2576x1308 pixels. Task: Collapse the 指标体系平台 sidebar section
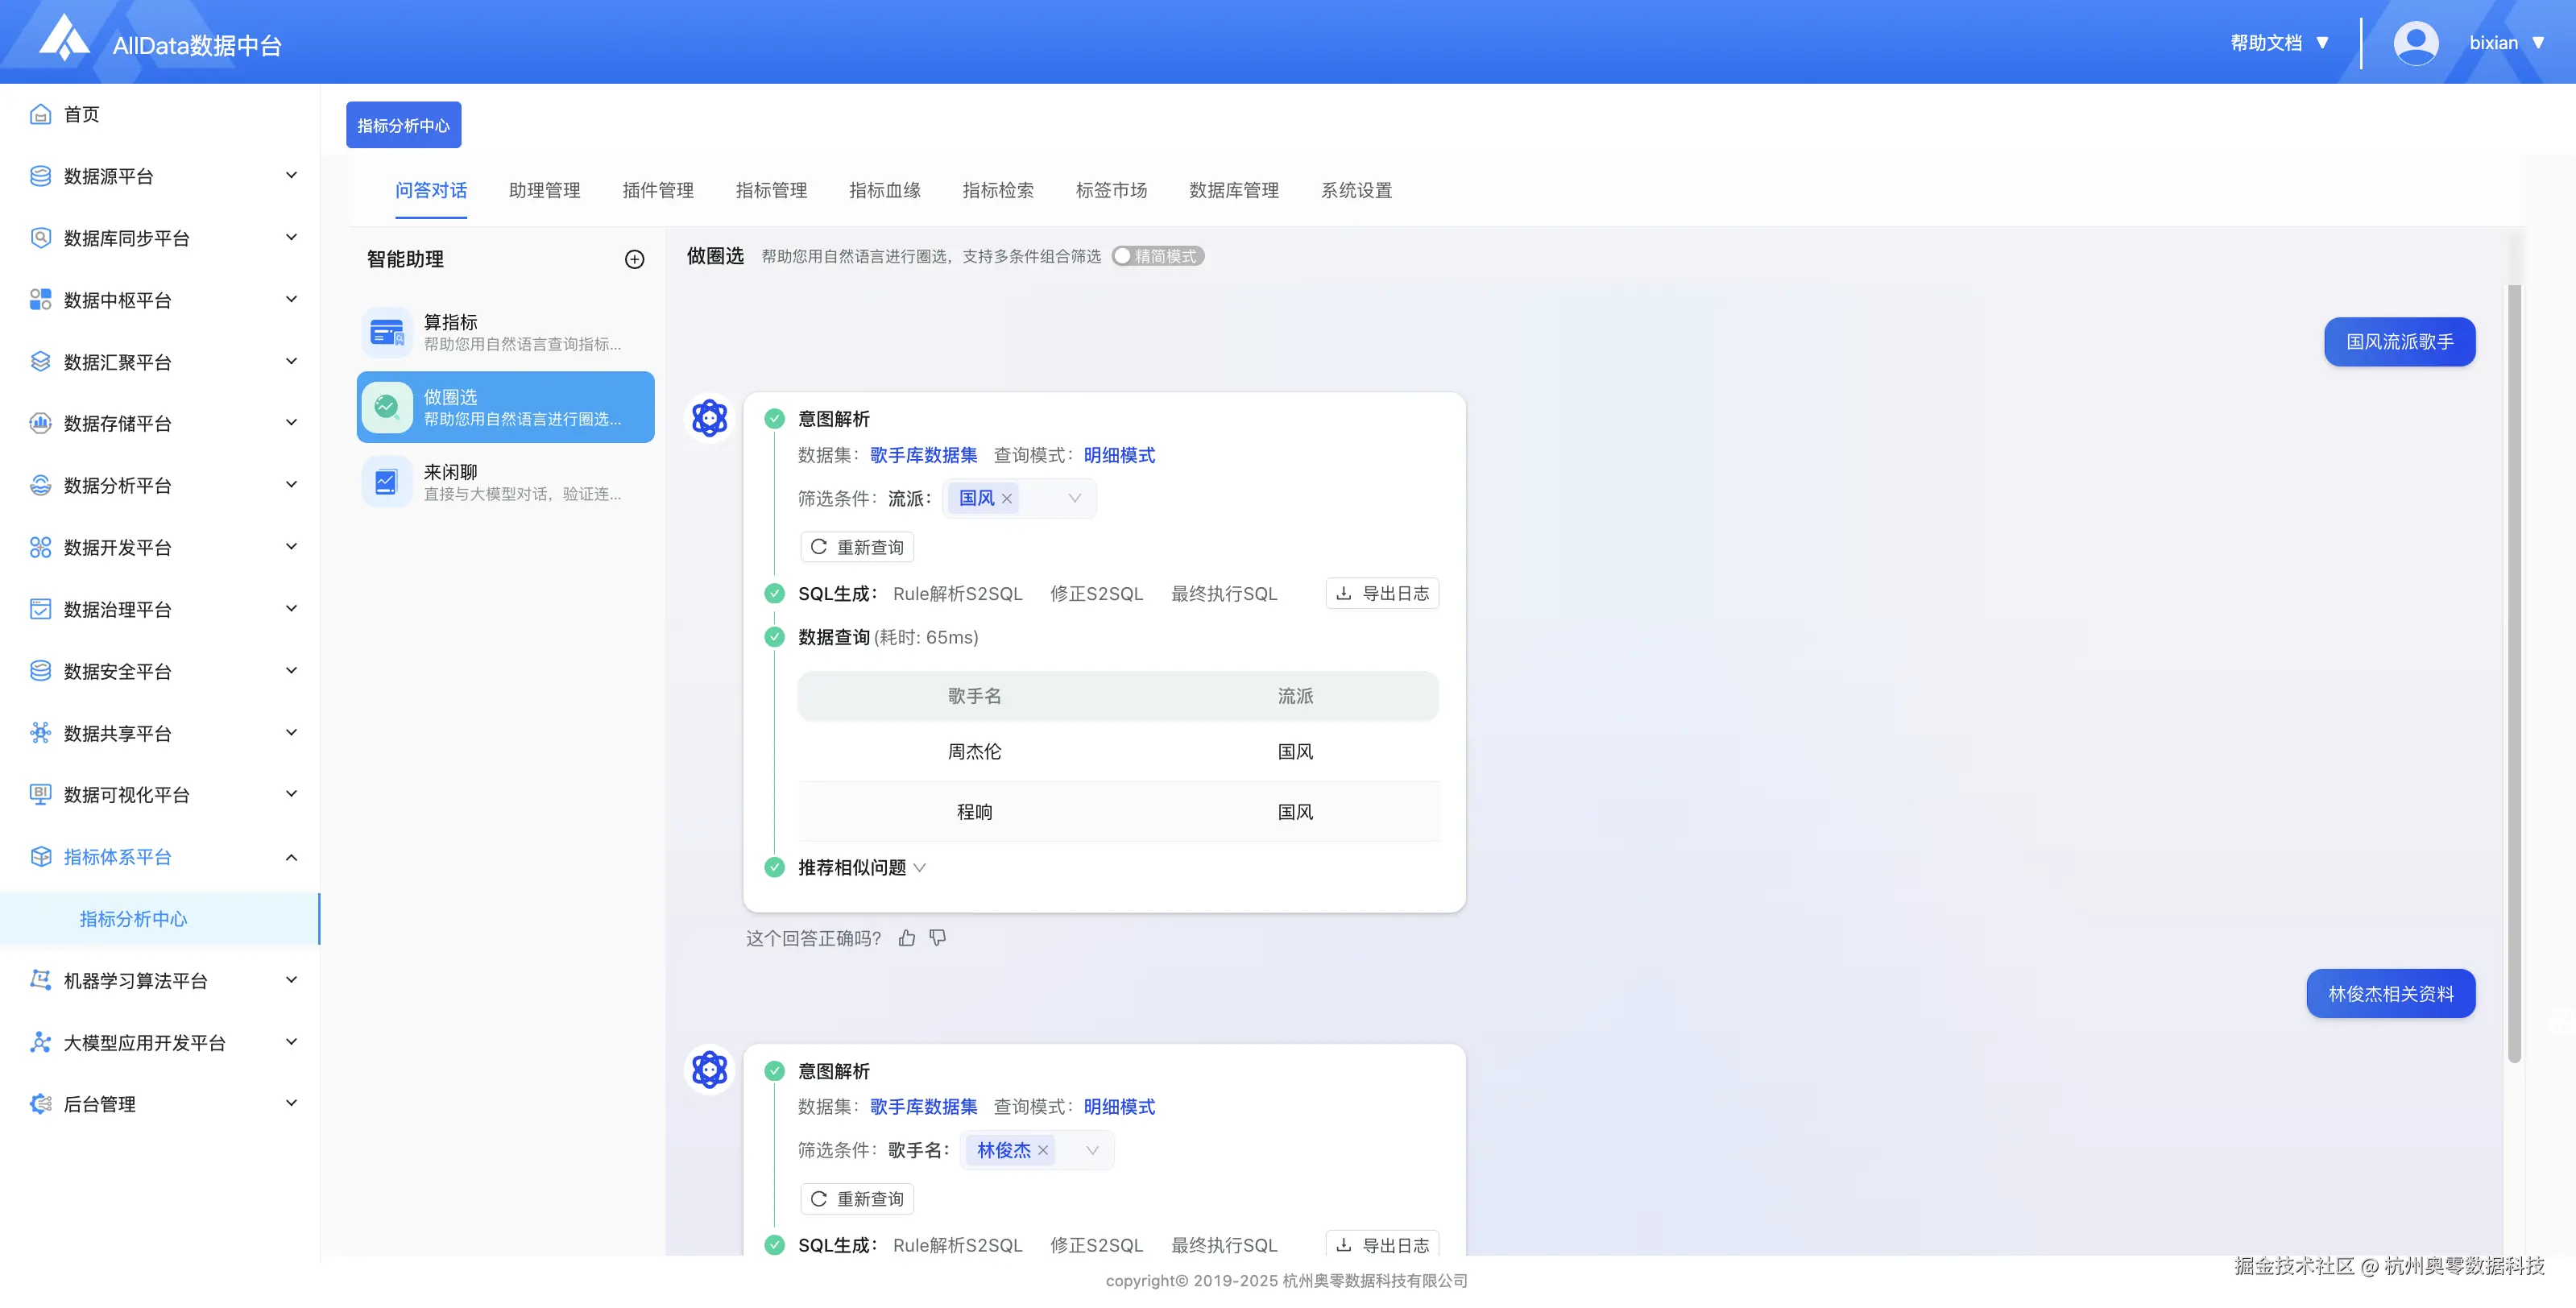click(x=160, y=857)
